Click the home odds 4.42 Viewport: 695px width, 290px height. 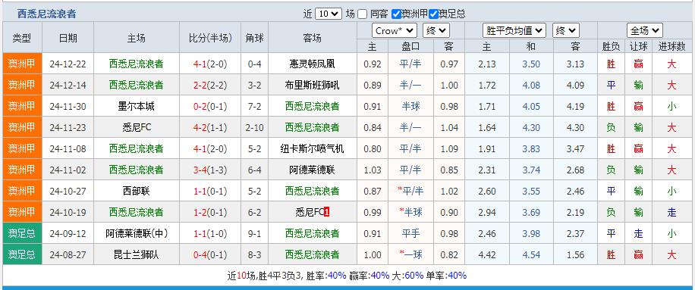[487, 254]
